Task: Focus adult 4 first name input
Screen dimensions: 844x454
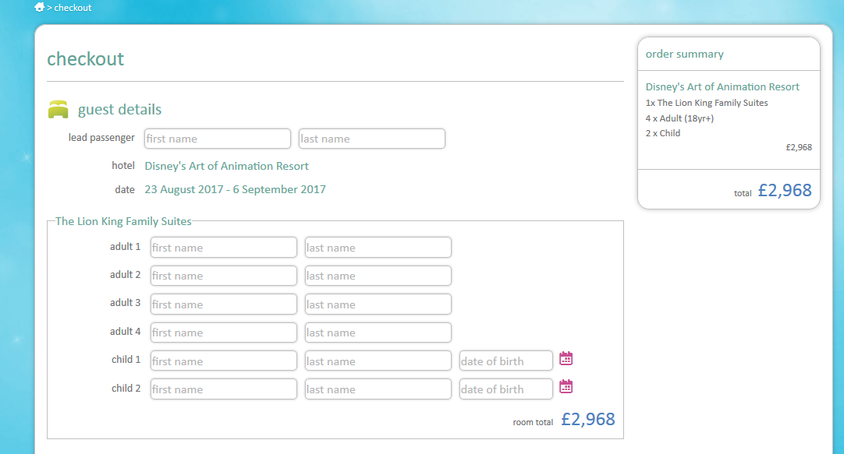Action: (x=223, y=333)
